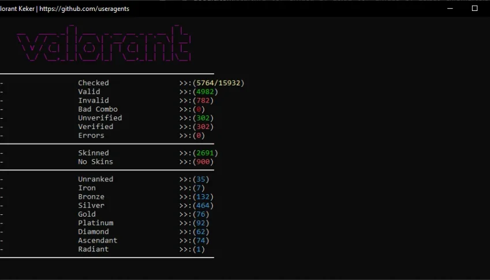Screen dimensions: 490x280
Task: Click the Unverified green value 302
Action: point(203,118)
